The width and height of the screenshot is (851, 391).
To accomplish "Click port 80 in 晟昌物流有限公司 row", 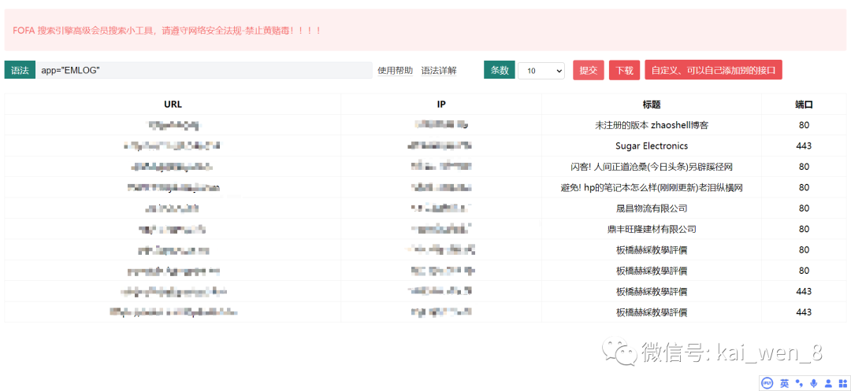I will pyautogui.click(x=805, y=208).
